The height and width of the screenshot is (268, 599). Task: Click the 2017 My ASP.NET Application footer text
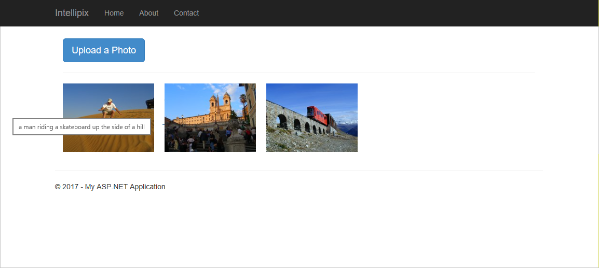coord(110,187)
